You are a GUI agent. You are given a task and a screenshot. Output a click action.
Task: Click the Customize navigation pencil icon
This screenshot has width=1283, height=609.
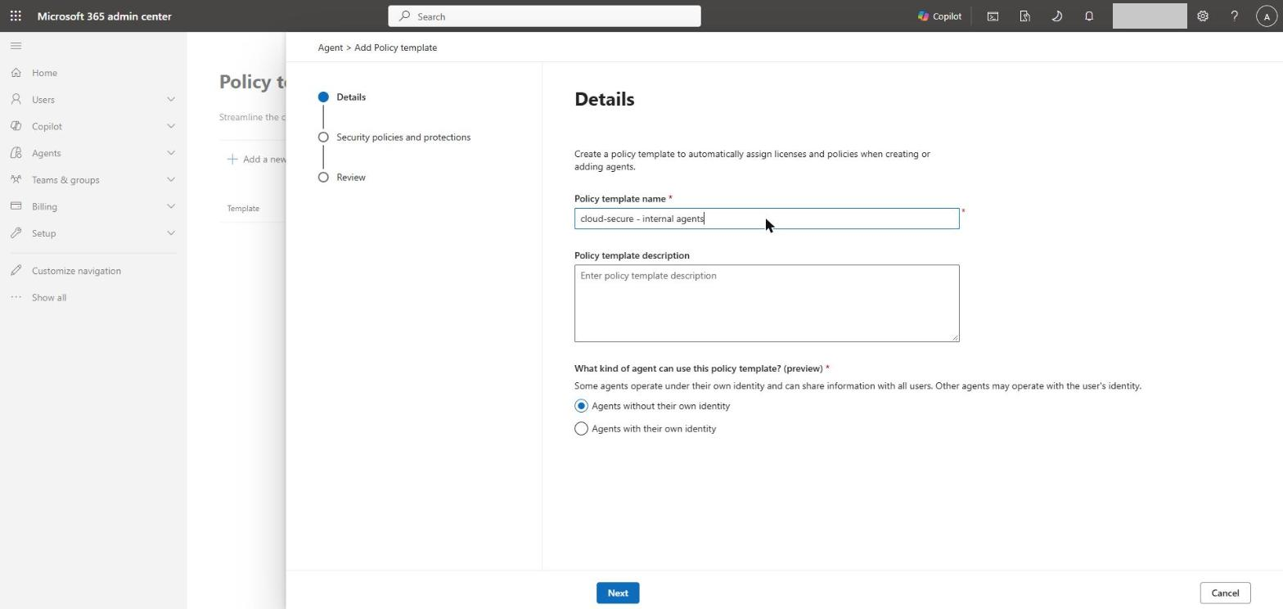point(16,271)
